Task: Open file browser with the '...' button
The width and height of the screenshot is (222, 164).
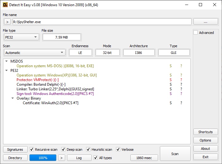Action: 206,22
